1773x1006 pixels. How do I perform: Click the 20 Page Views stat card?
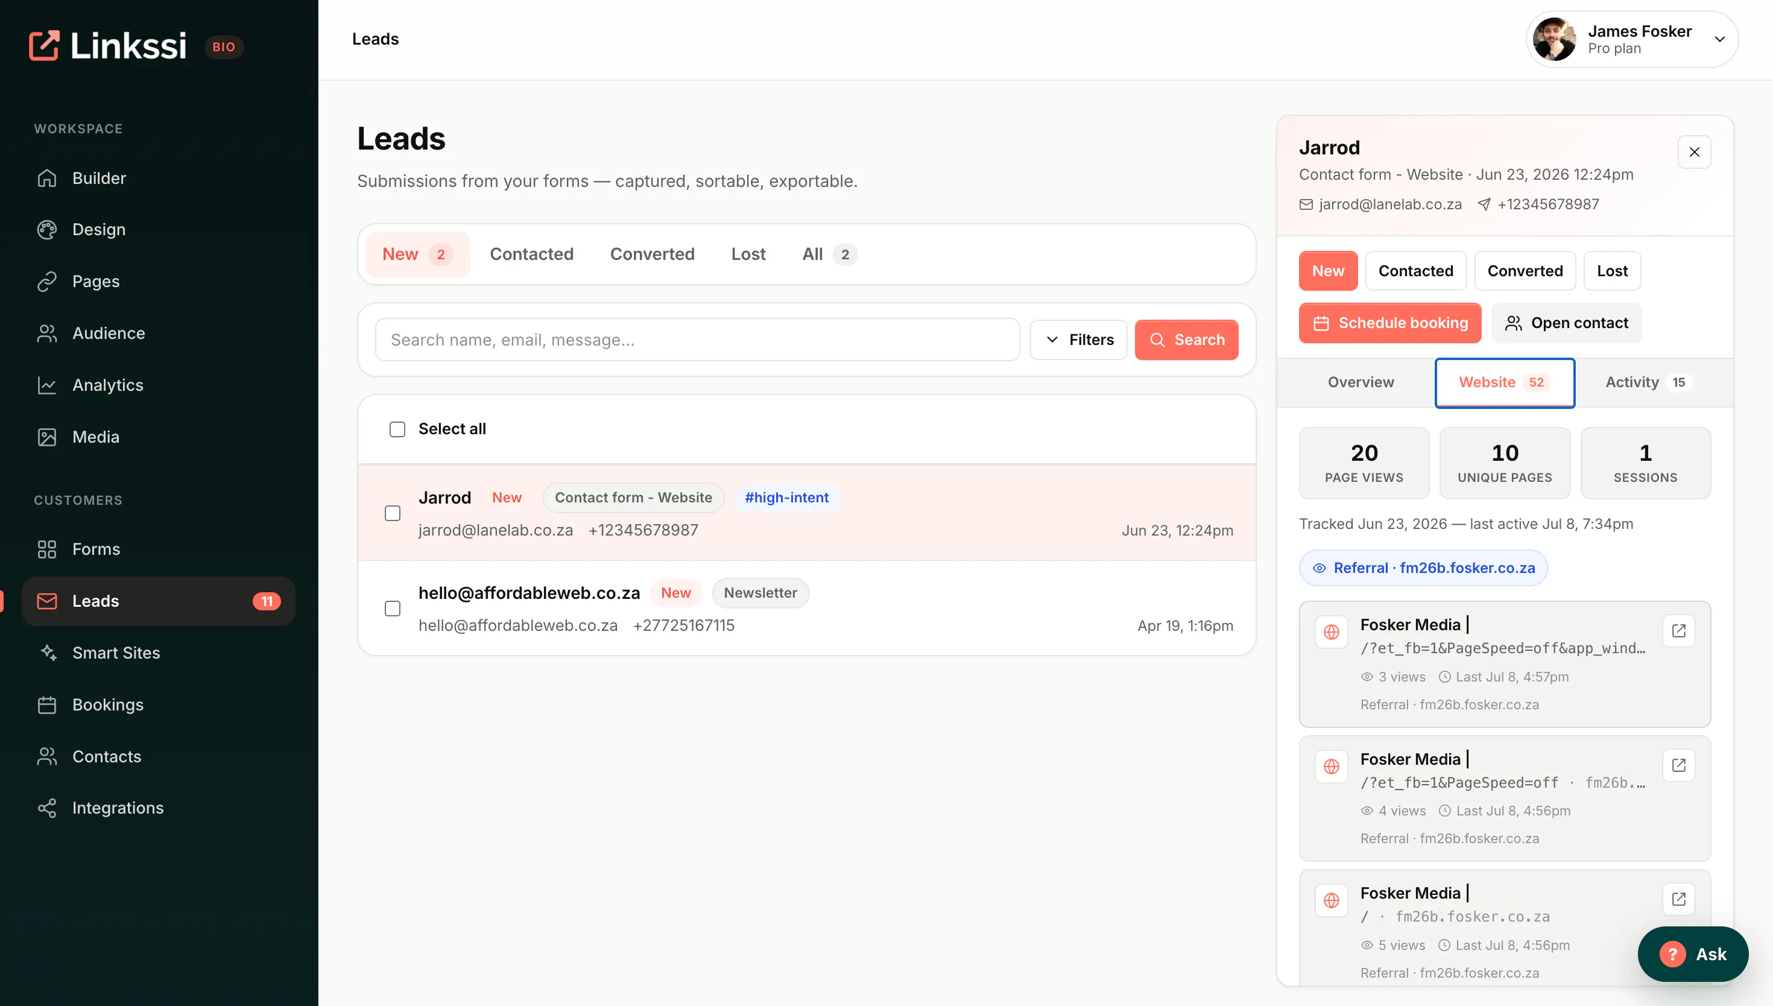point(1364,463)
